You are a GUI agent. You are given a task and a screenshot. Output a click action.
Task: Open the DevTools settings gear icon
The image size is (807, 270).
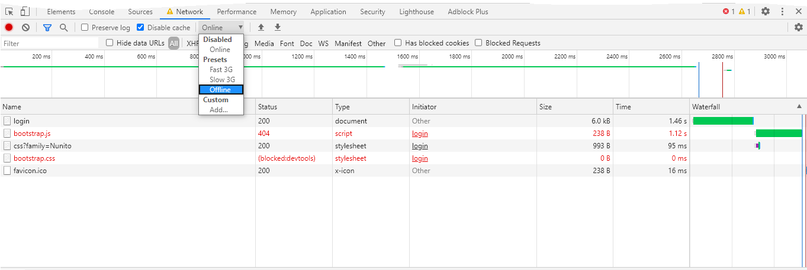pyautogui.click(x=766, y=11)
